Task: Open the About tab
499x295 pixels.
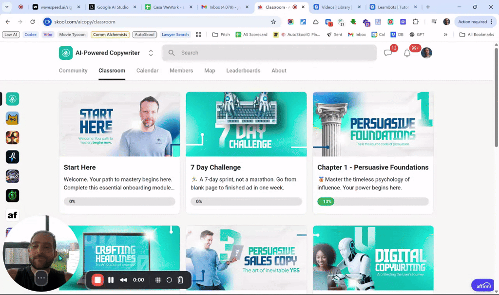Action: click(279, 71)
